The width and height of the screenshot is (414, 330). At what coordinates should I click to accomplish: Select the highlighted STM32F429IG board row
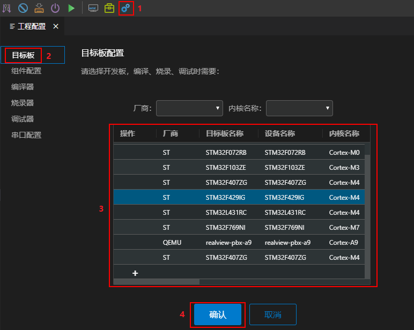coord(239,197)
